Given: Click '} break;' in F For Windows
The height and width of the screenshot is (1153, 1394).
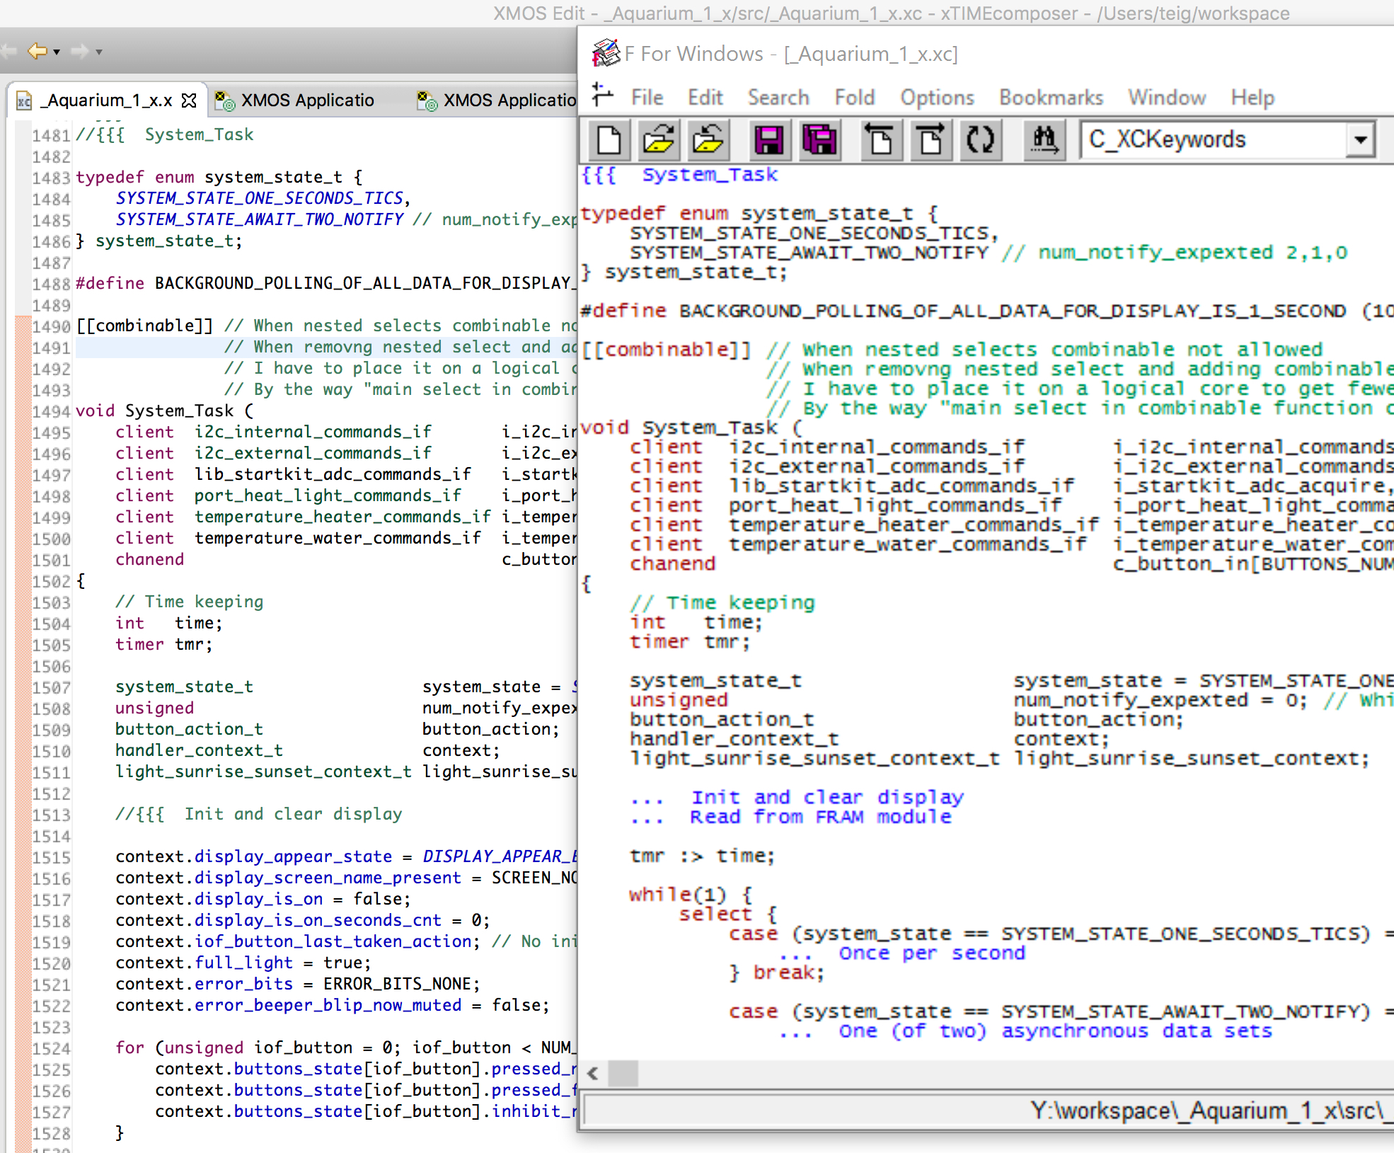Looking at the screenshot, I should coord(777,973).
